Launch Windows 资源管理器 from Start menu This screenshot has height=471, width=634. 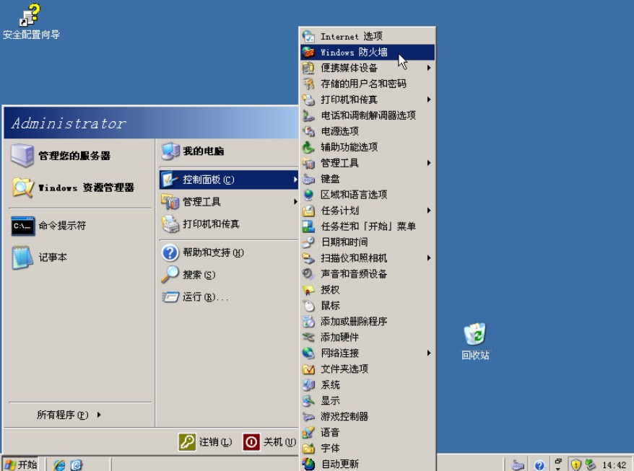click(x=80, y=188)
